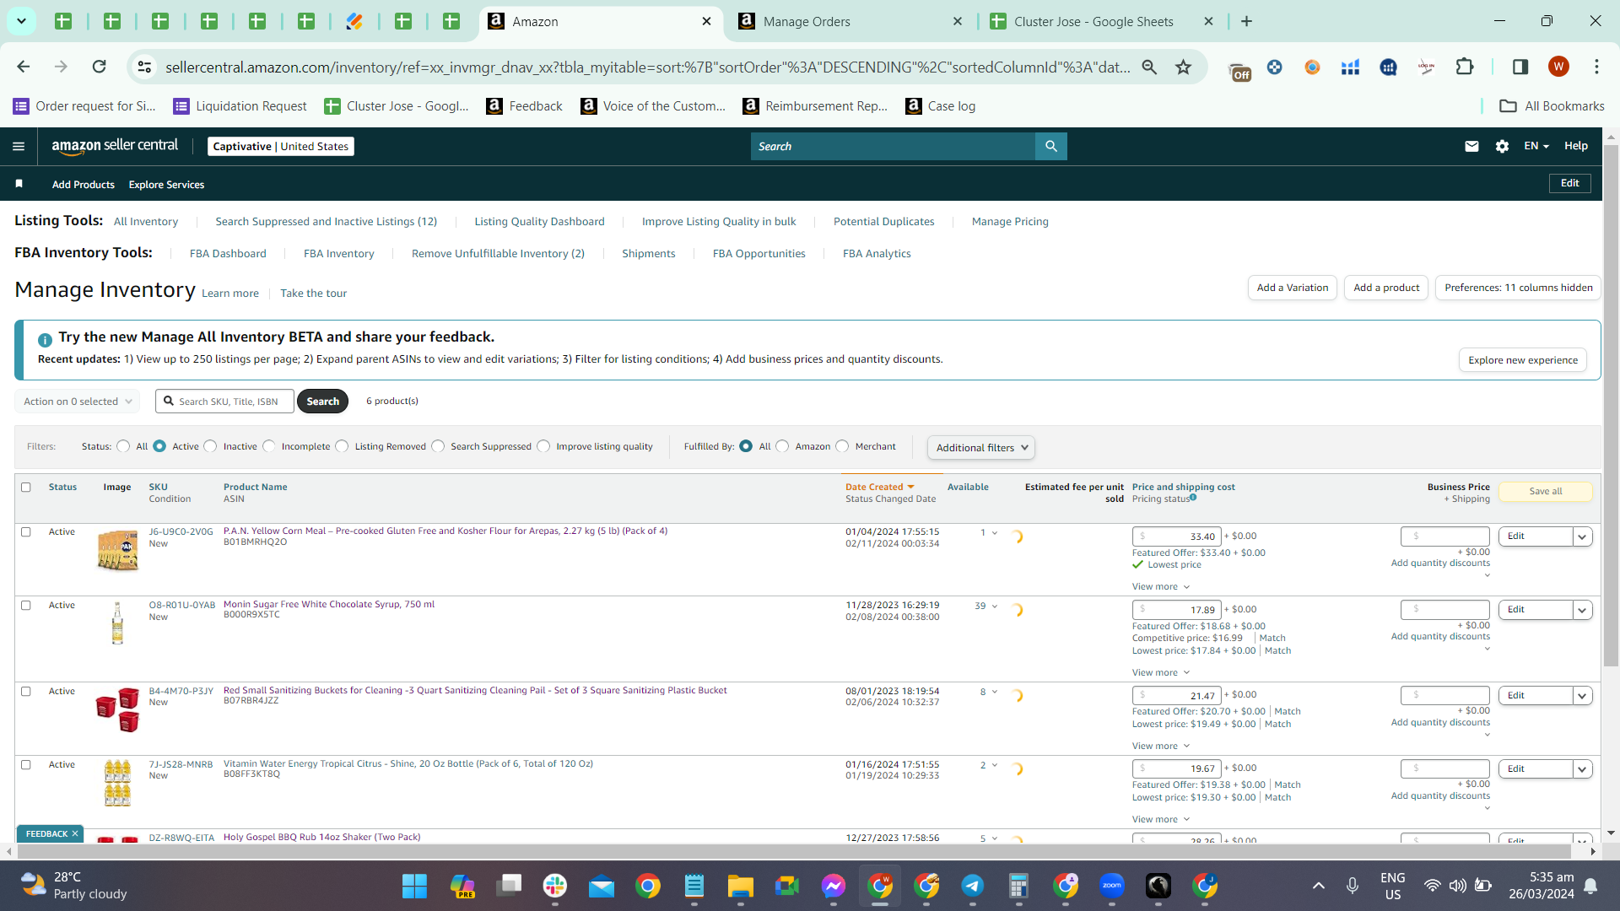The image size is (1620, 911).
Task: Open the Windows Start menu
Action: [414, 886]
